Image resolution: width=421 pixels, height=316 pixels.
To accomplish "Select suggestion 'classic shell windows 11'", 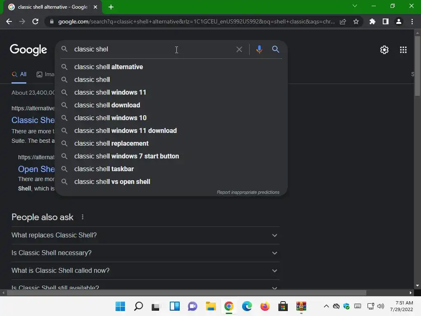I will pyautogui.click(x=171, y=93).
